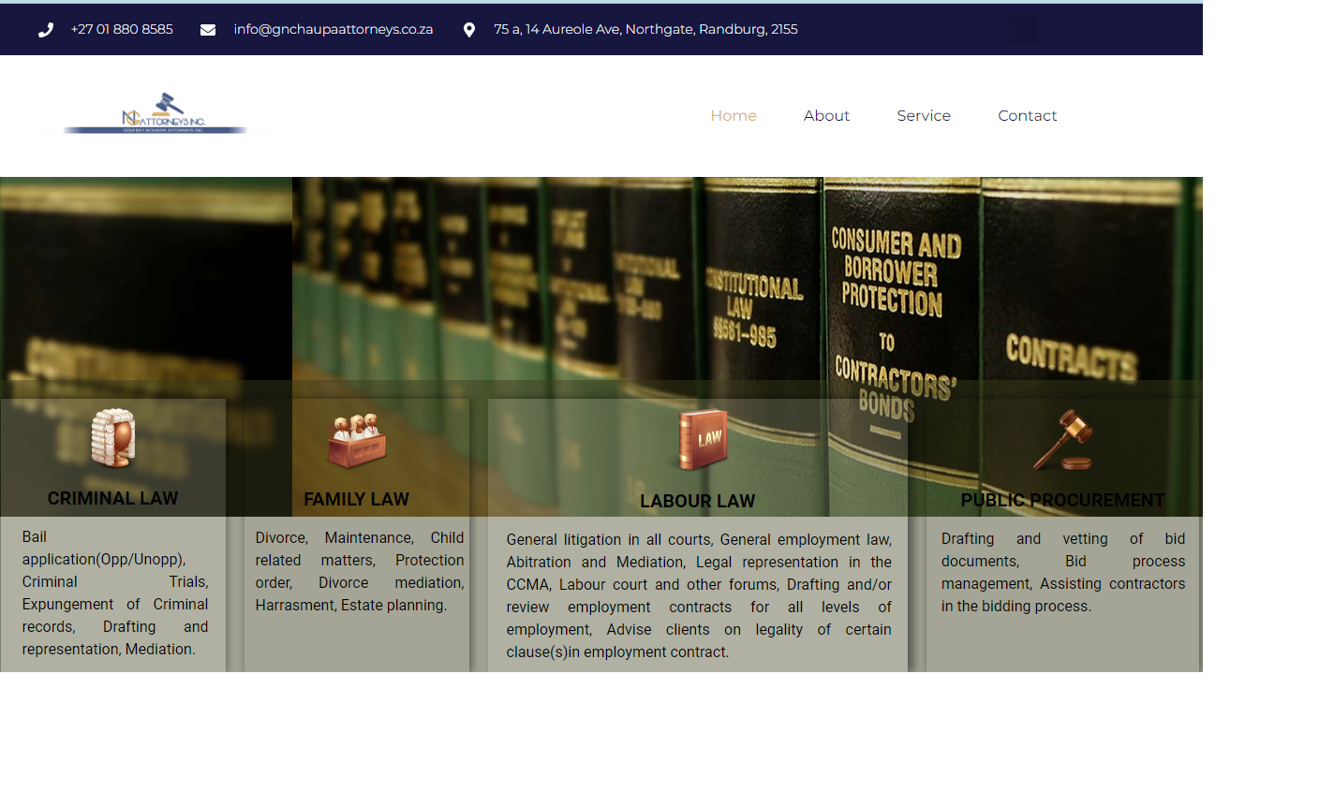
Task: Click the red LAW book icon
Action: tap(703, 439)
